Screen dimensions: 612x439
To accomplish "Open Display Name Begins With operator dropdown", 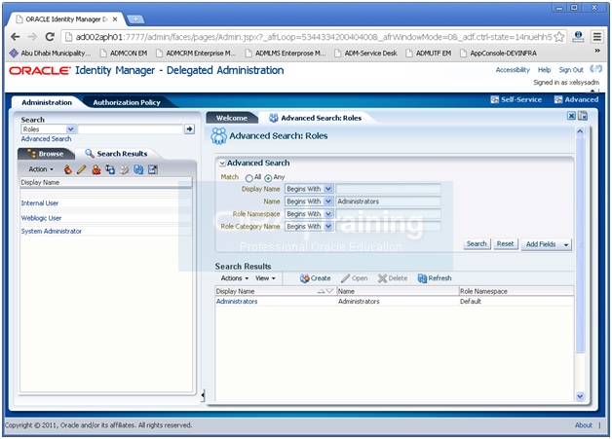I will [x=328, y=189].
